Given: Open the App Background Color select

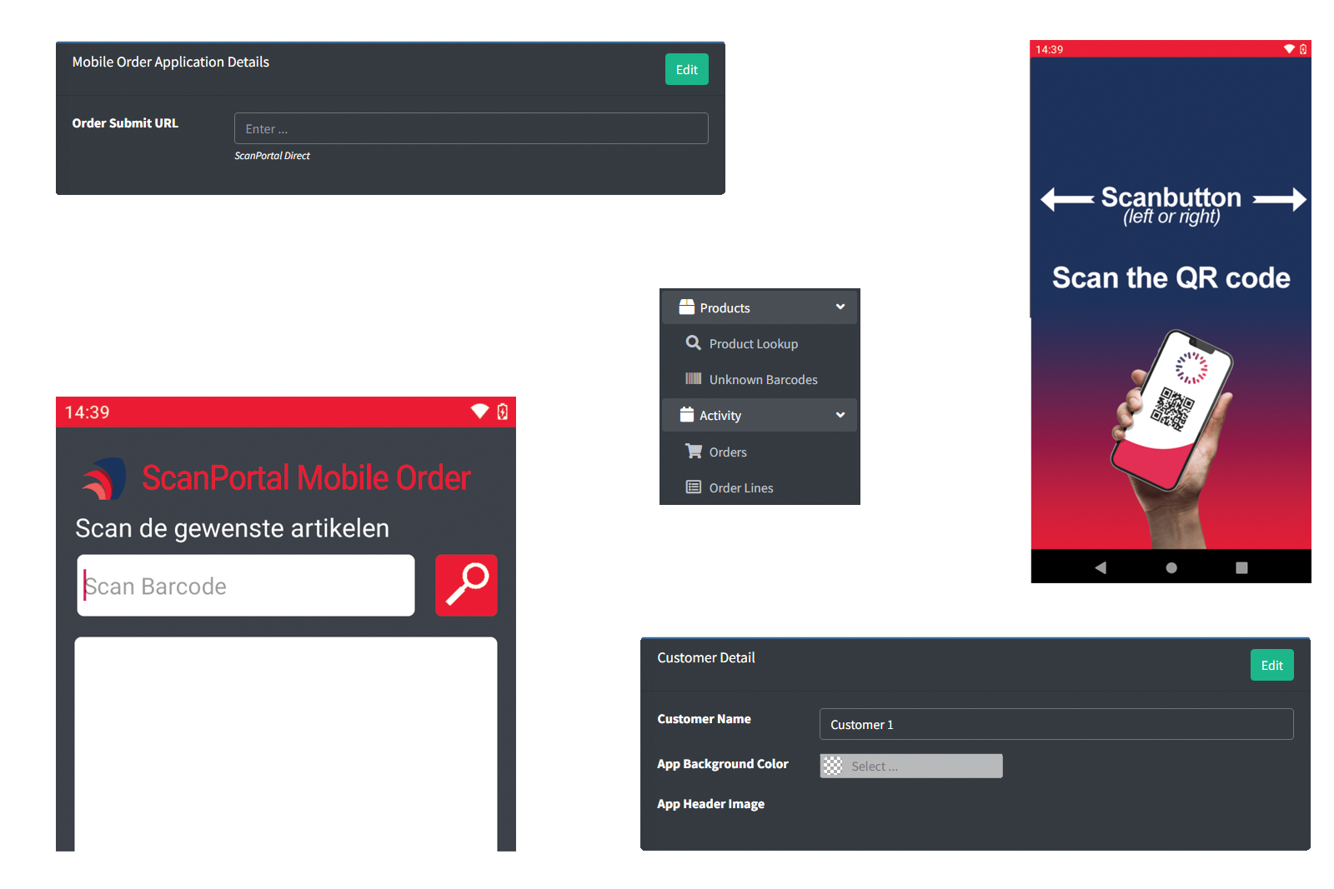Looking at the screenshot, I should pyautogui.click(x=924, y=766).
